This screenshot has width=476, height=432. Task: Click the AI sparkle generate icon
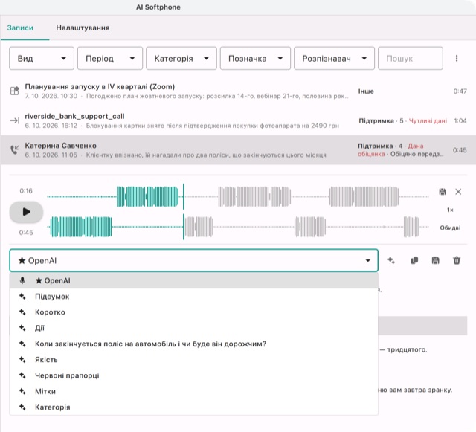(391, 260)
